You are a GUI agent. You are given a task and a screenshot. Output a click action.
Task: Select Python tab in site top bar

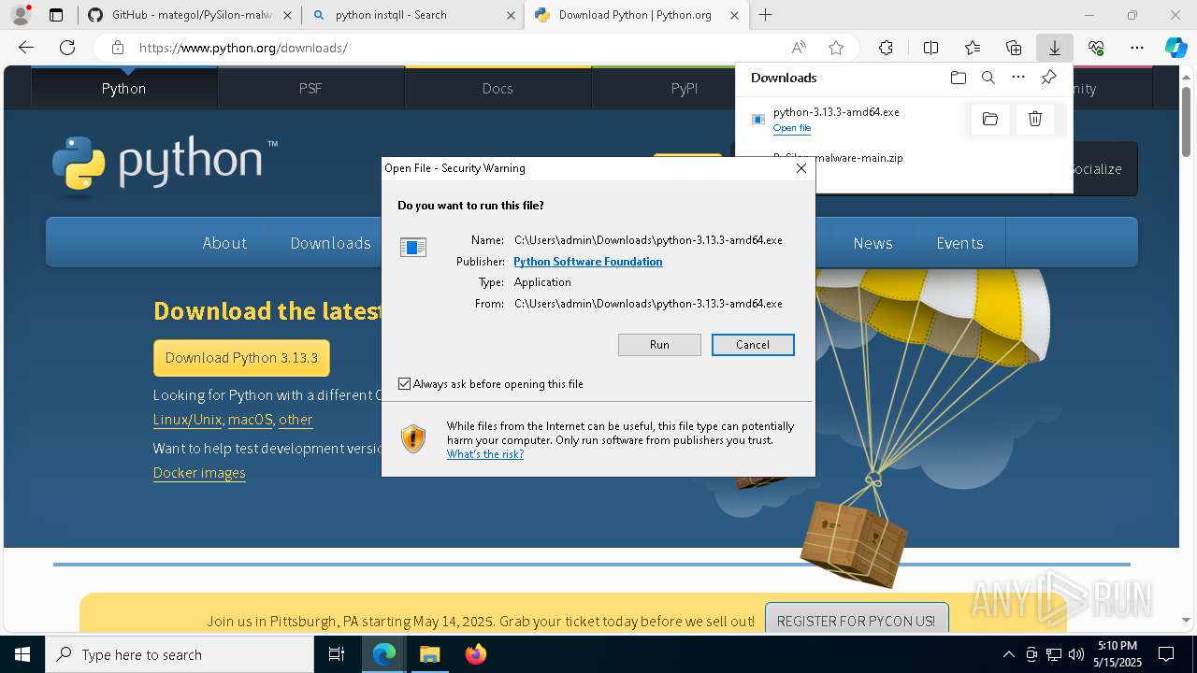(124, 88)
